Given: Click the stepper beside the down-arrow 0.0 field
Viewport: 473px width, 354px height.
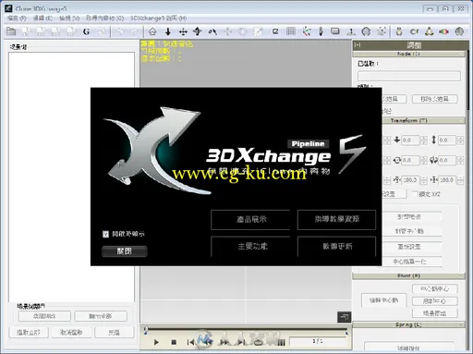Looking at the screenshot, I should 424,140.
